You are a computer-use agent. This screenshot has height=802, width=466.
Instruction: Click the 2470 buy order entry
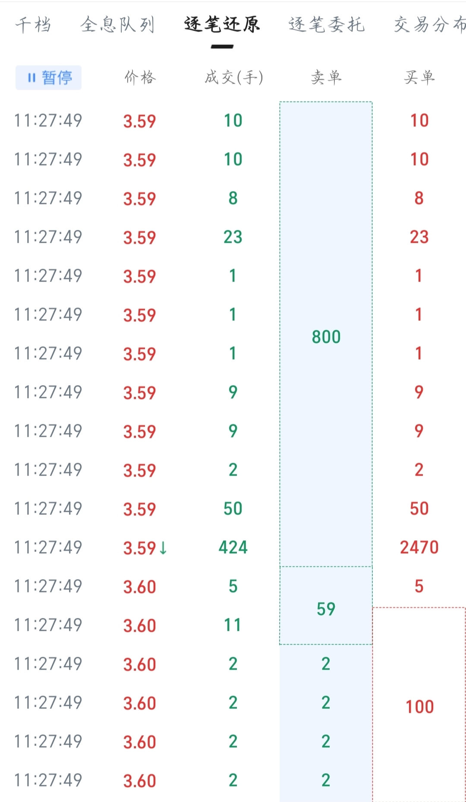pos(419,547)
